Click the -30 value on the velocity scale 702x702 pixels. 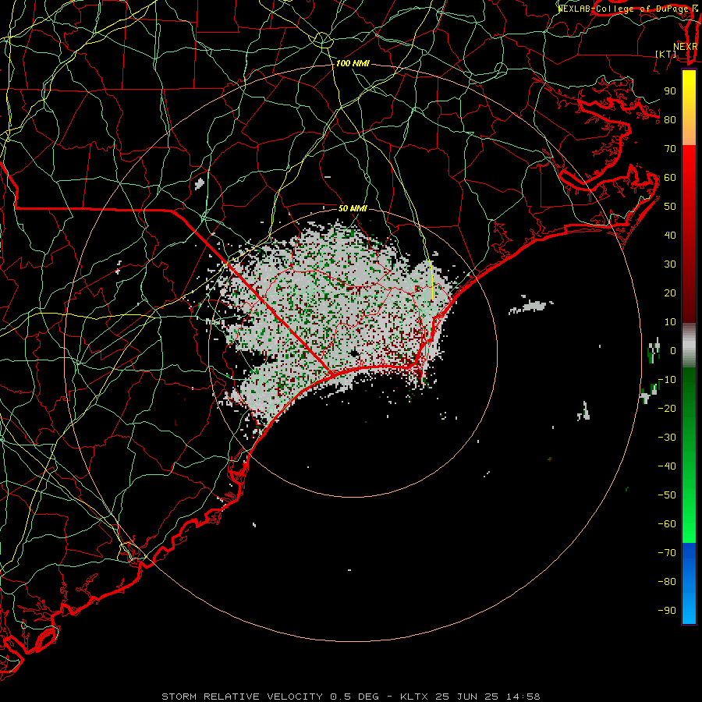click(x=667, y=438)
